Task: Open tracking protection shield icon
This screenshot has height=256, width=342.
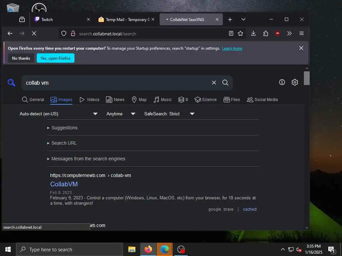Action: [64, 34]
